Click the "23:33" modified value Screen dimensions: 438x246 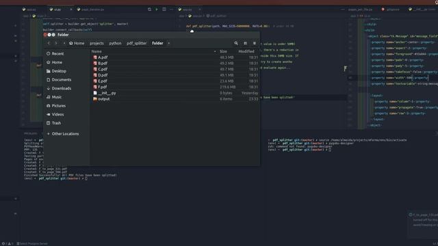click(x=253, y=99)
